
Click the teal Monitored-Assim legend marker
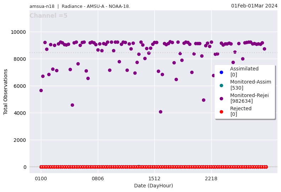(221, 85)
